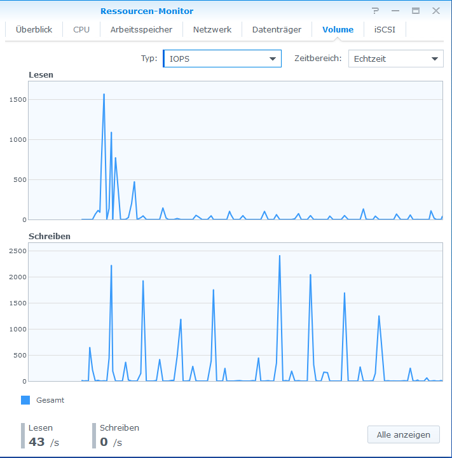The height and width of the screenshot is (458, 452).
Task: Click the Alle anzeigen button
Action: (x=404, y=434)
